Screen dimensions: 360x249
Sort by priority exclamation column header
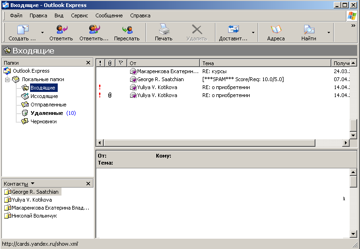tap(100, 63)
